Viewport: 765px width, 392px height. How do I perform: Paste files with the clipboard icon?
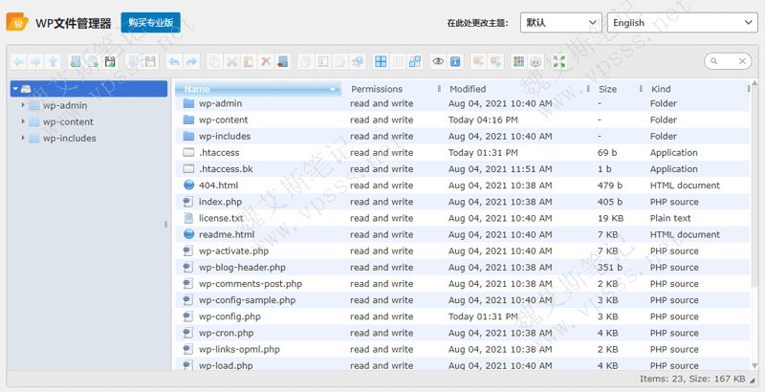[x=249, y=61]
